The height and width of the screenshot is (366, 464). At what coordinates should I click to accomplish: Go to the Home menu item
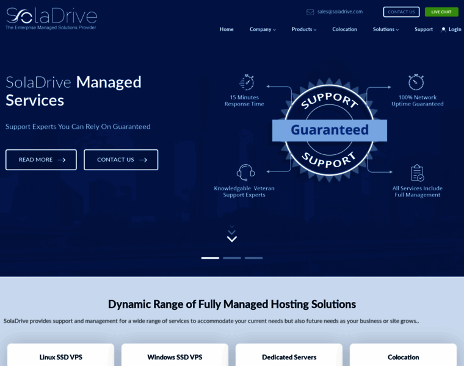pyautogui.click(x=227, y=29)
